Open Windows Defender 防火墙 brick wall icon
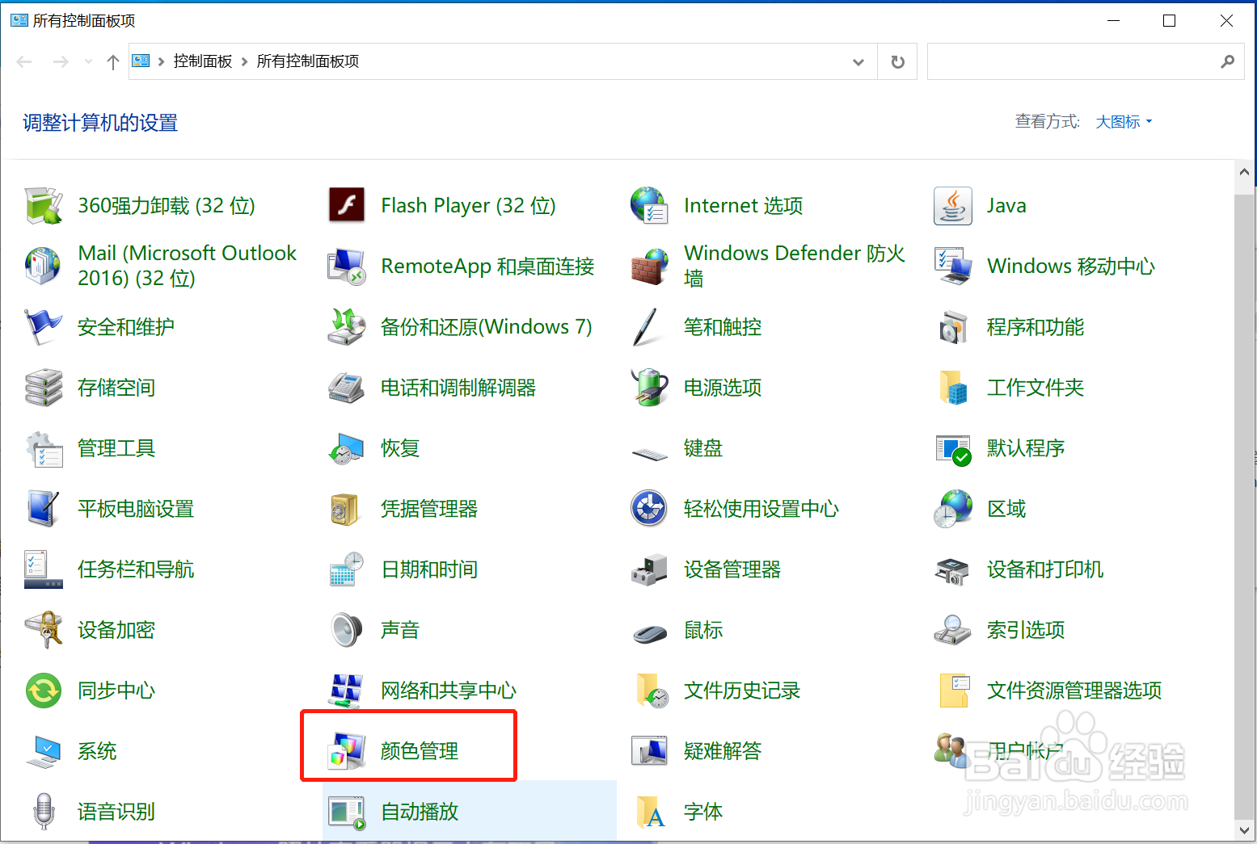This screenshot has height=844, width=1257. [649, 266]
